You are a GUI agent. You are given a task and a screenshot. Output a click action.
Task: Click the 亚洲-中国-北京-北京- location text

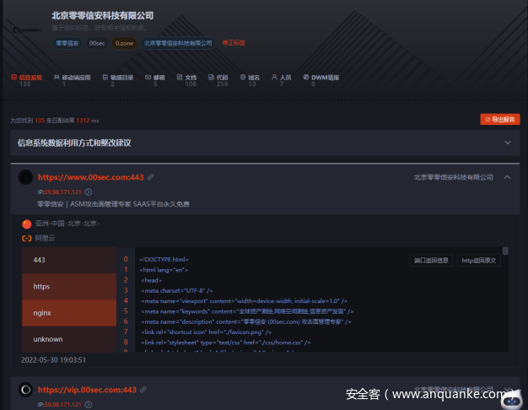(67, 224)
